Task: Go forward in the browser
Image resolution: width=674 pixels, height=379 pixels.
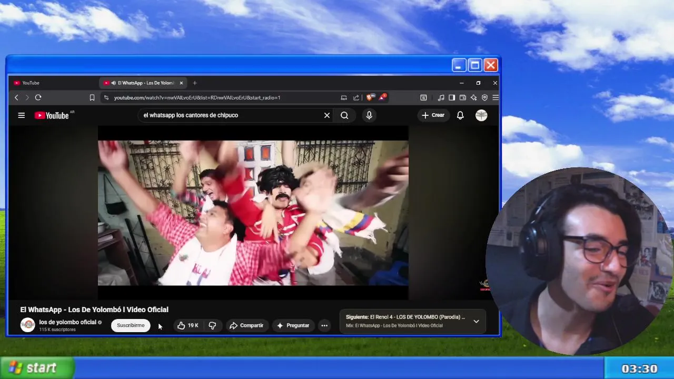Action: click(x=27, y=97)
